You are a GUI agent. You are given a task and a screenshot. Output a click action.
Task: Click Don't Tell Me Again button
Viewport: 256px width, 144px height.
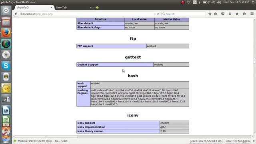pyautogui.click(x=237, y=141)
